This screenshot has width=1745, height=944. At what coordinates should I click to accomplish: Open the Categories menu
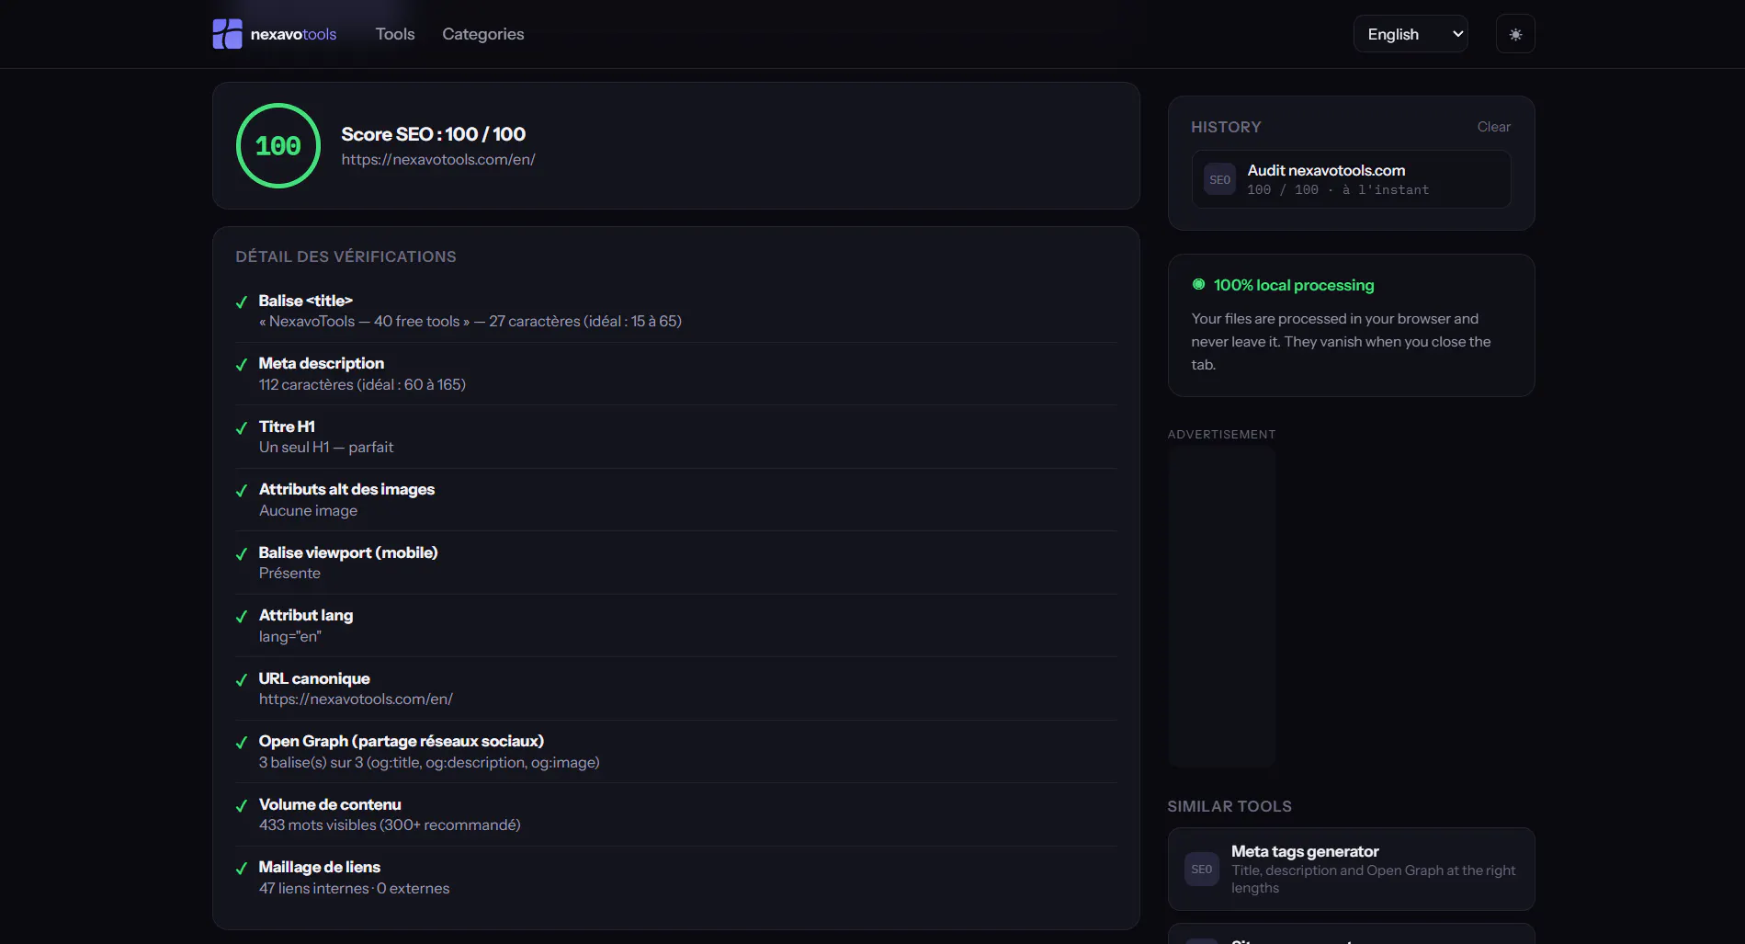[483, 34]
